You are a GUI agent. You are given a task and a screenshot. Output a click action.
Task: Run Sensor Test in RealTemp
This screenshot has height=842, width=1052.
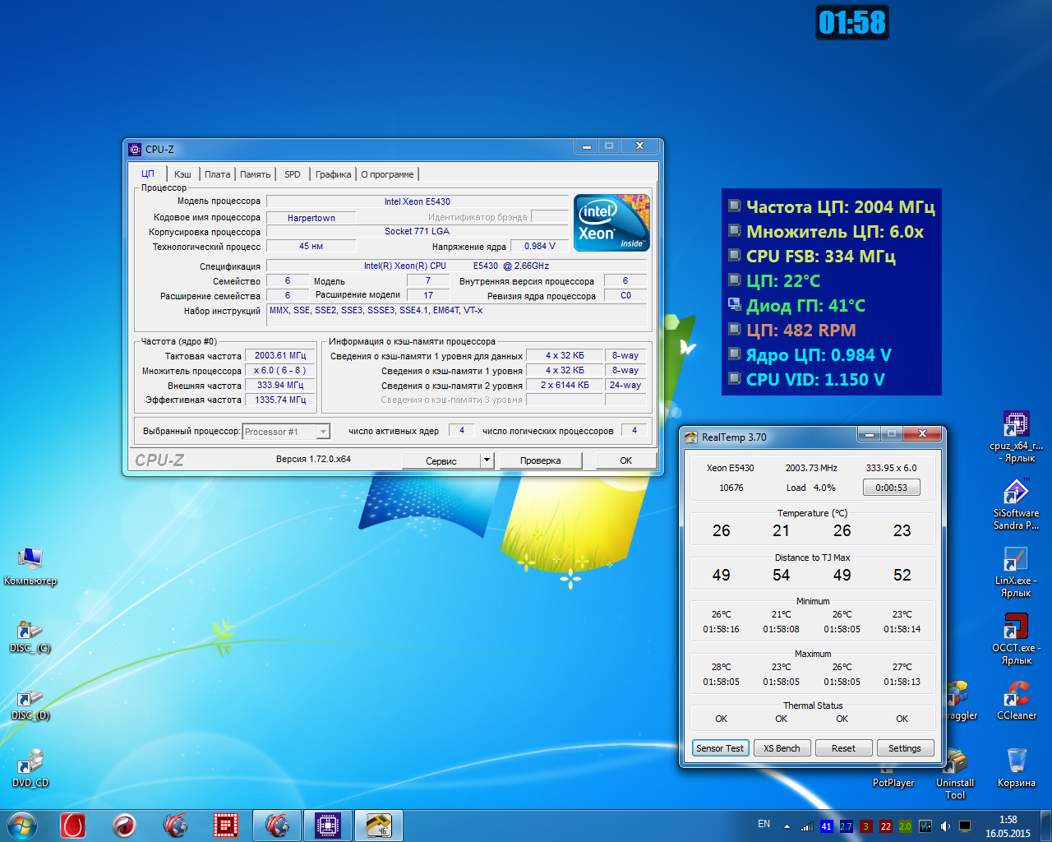tap(720, 748)
